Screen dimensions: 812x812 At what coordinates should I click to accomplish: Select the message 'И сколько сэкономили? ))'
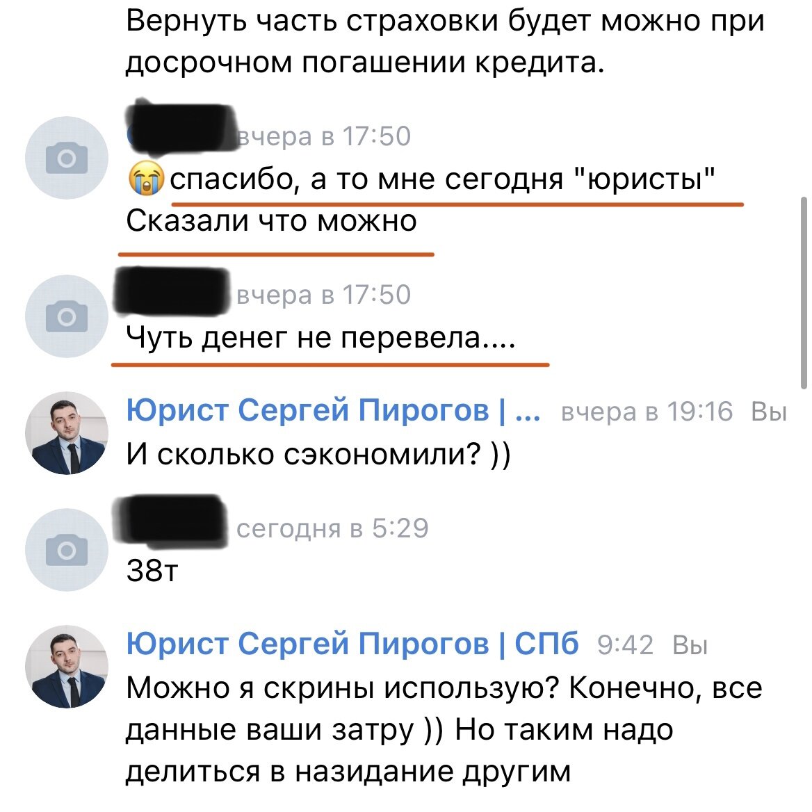[x=318, y=454]
